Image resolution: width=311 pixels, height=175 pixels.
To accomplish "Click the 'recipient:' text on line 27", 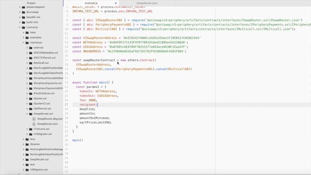I will [x=88, y=105].
